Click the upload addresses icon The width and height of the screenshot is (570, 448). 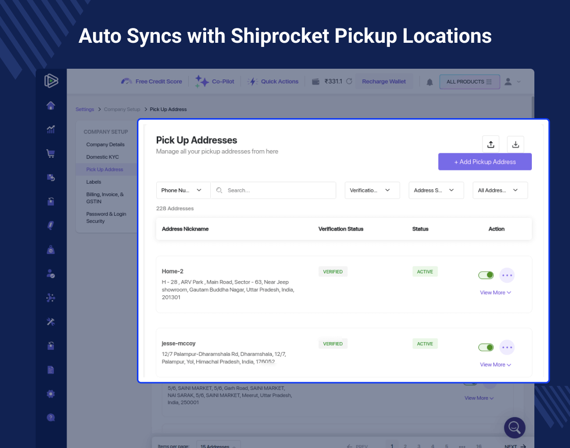[491, 144]
